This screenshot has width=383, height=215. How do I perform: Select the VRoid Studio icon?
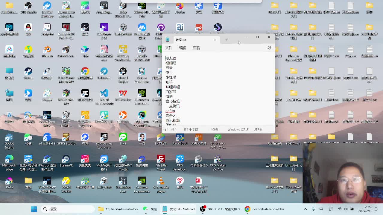pos(66,184)
